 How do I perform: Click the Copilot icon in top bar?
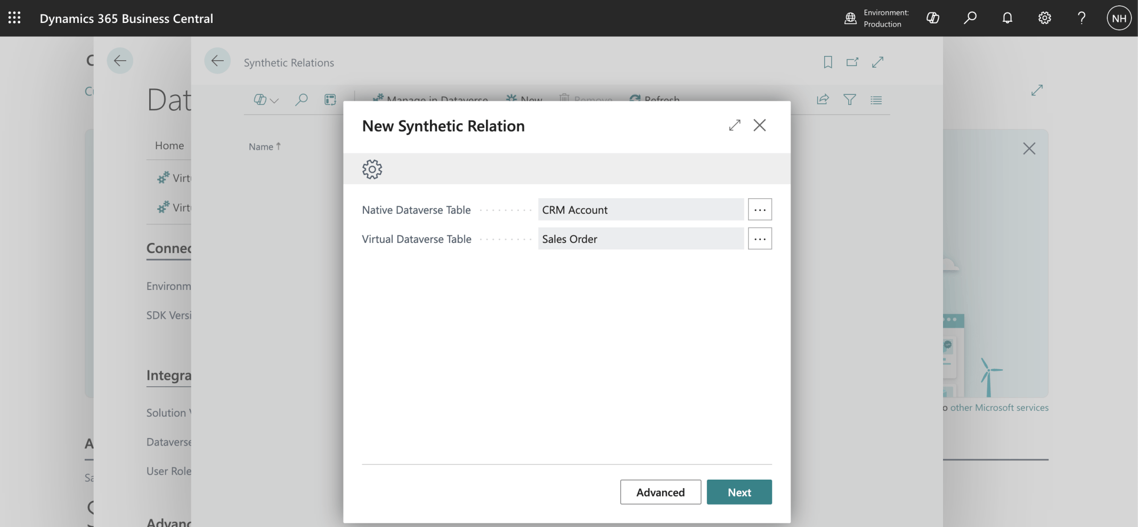932,18
